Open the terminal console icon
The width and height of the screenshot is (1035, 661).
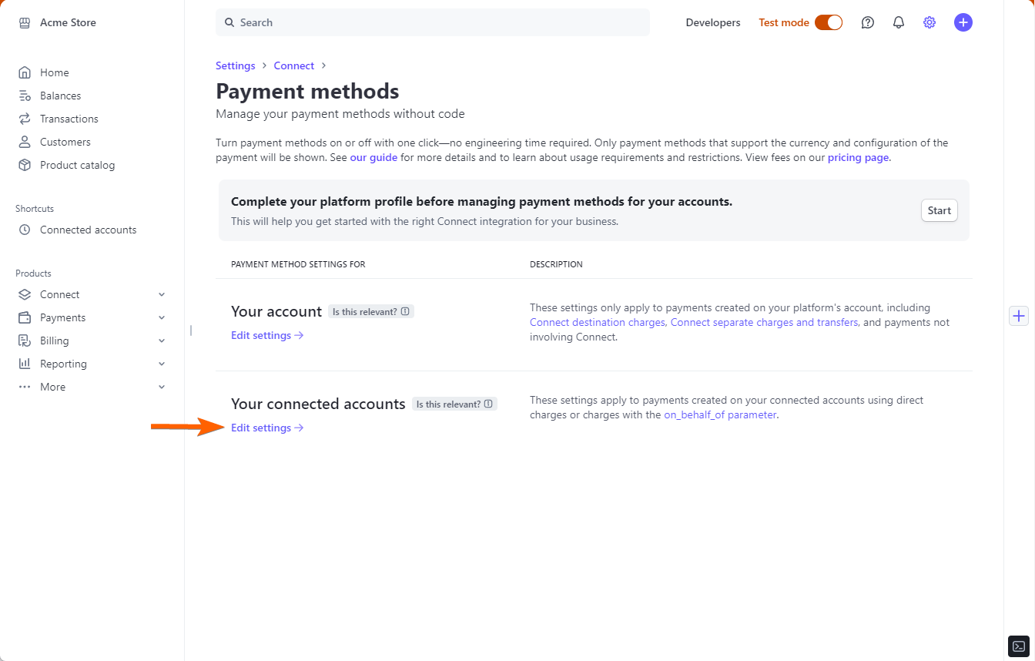[1018, 646]
